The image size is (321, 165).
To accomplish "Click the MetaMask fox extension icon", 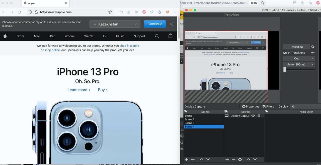I will (167, 12).
